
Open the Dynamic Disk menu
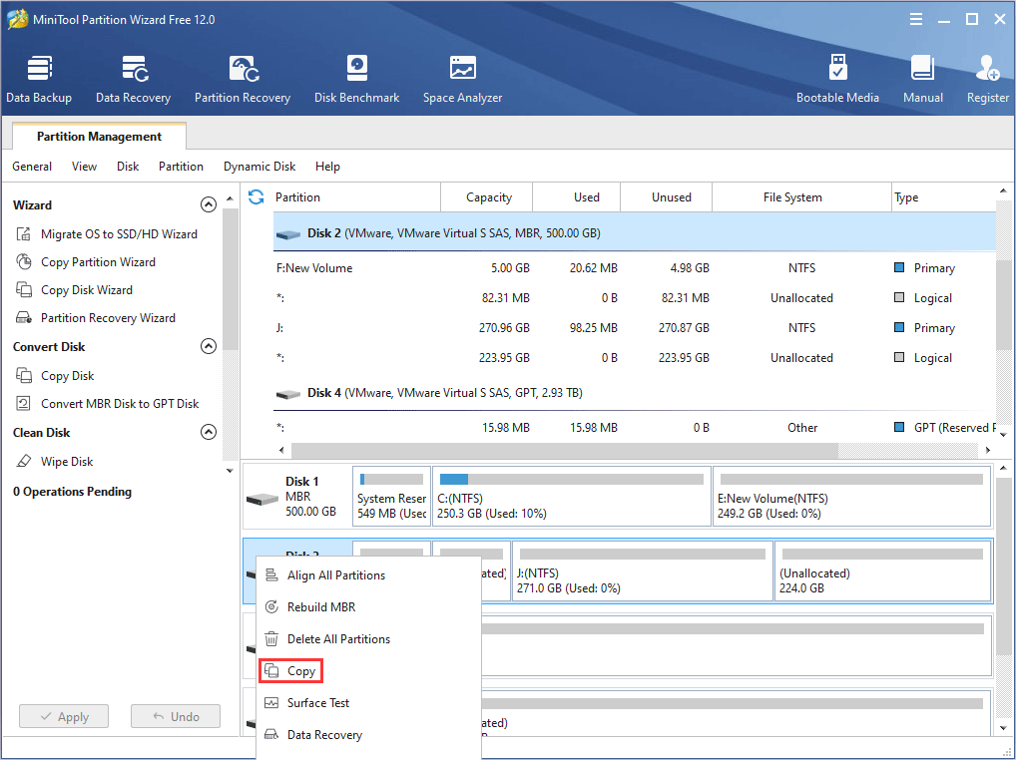[x=258, y=167]
